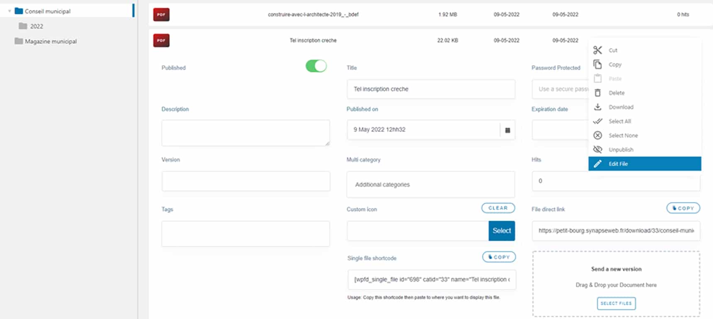Click CLEAR button for Custom icon
713x319 pixels.
click(498, 208)
